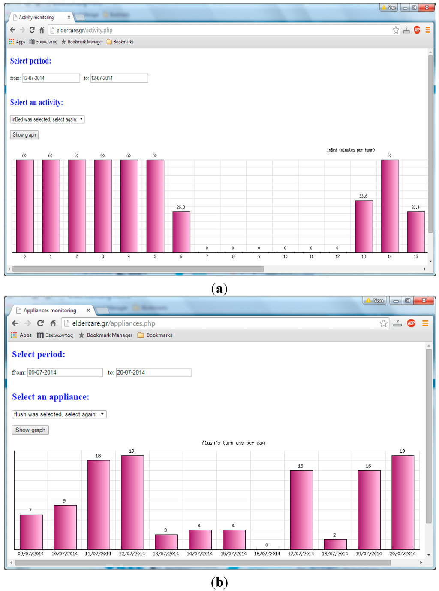Click Show graph under Select an appliance

coord(30,430)
